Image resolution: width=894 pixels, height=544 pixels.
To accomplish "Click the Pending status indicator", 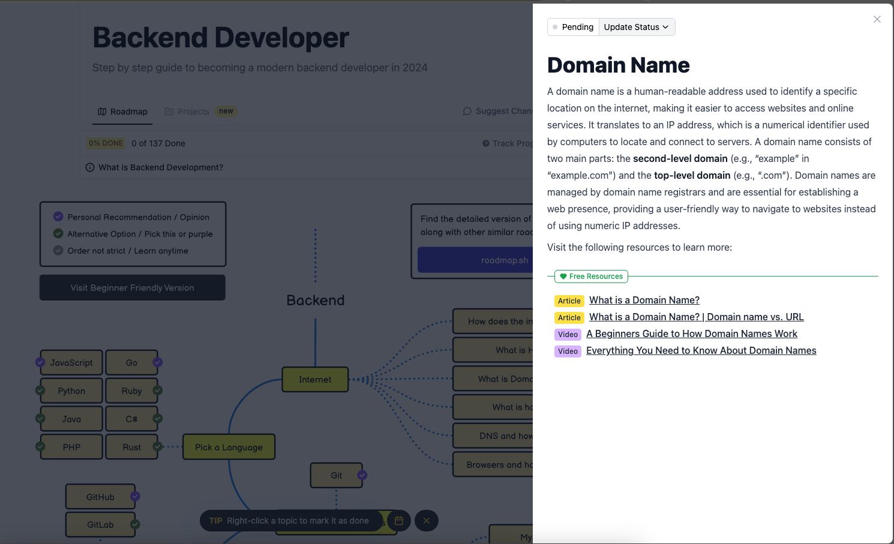I will pyautogui.click(x=573, y=27).
